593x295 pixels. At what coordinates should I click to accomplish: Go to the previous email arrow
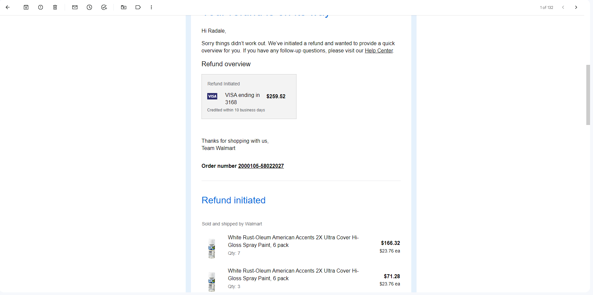[x=563, y=7]
